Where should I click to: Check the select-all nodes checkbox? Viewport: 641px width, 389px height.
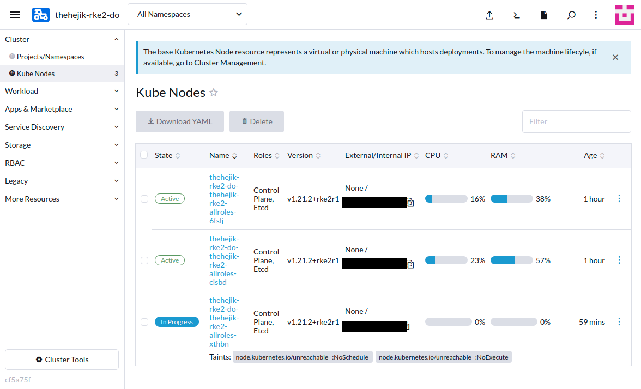[x=144, y=155]
